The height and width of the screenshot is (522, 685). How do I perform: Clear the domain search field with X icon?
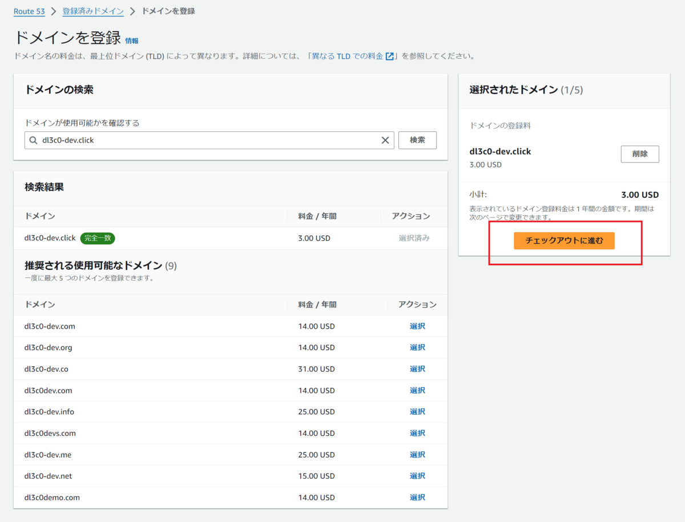click(x=385, y=140)
